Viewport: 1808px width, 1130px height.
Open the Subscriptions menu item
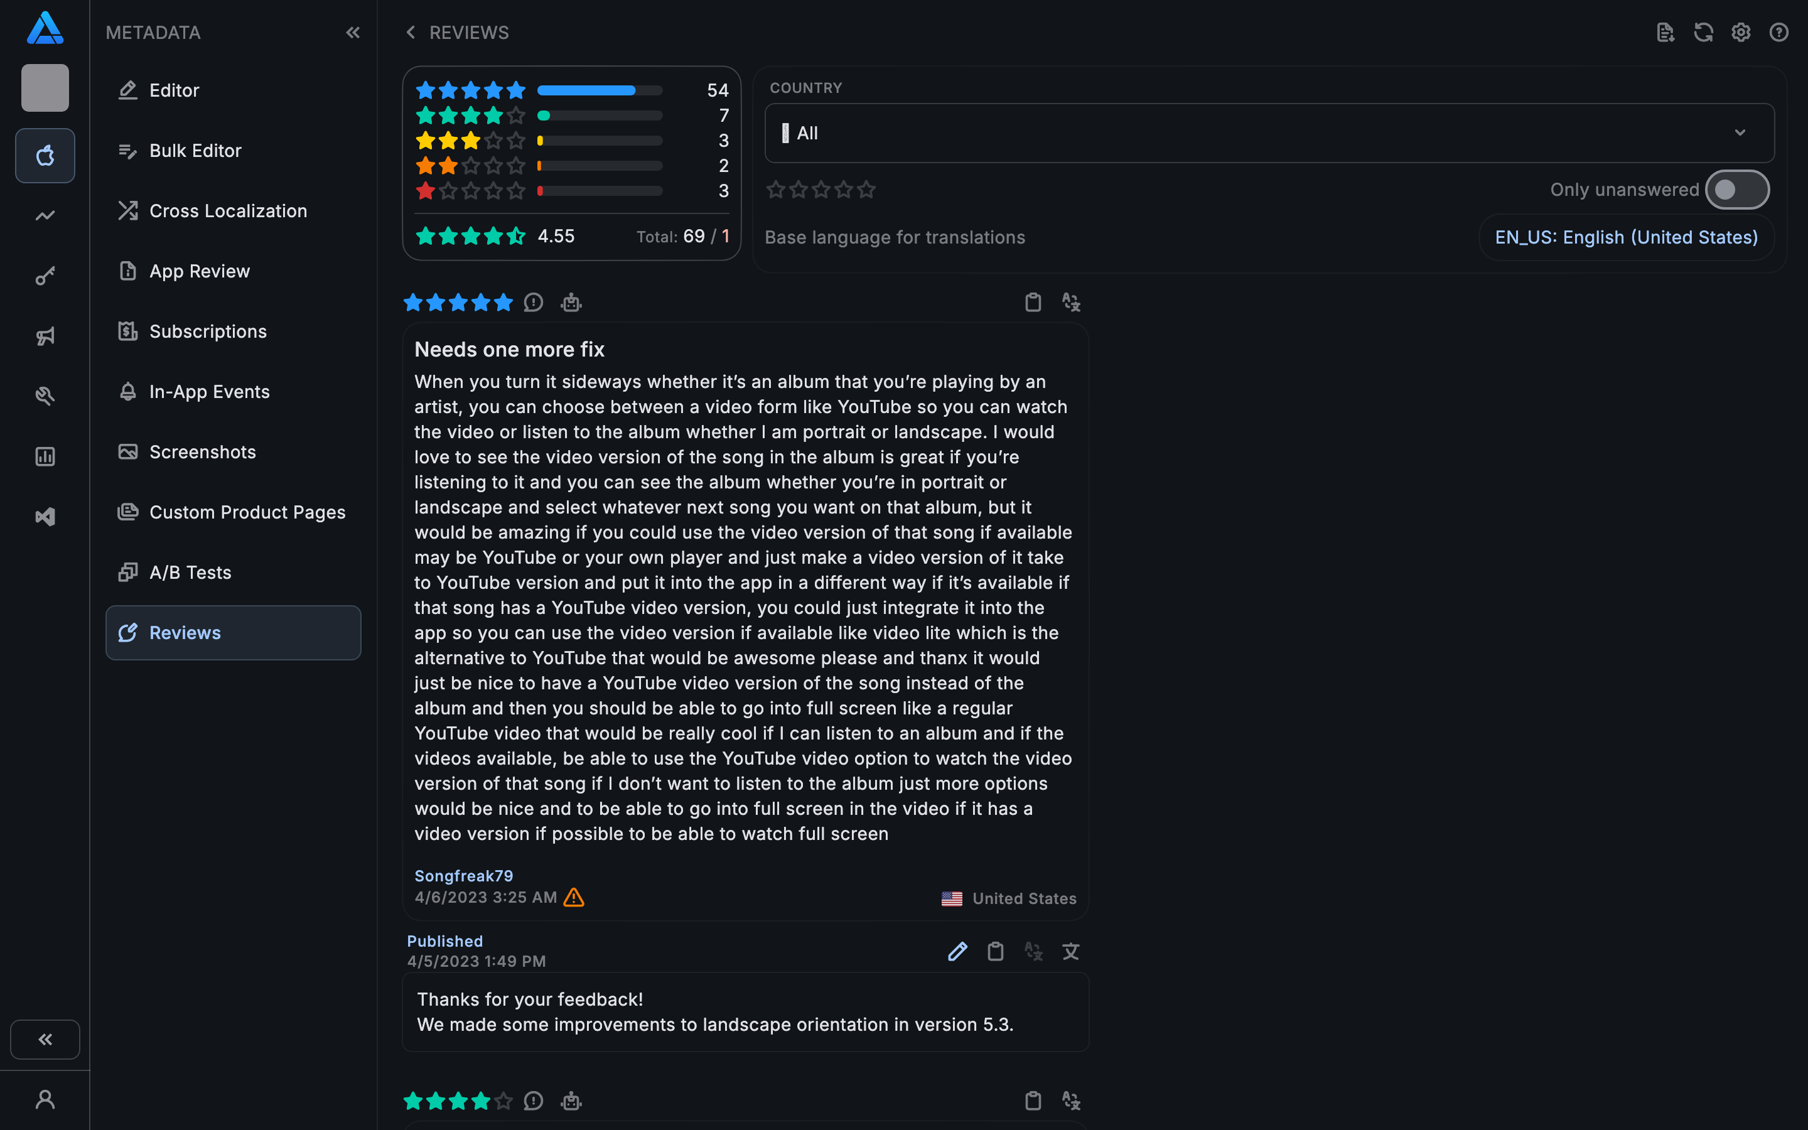click(208, 331)
